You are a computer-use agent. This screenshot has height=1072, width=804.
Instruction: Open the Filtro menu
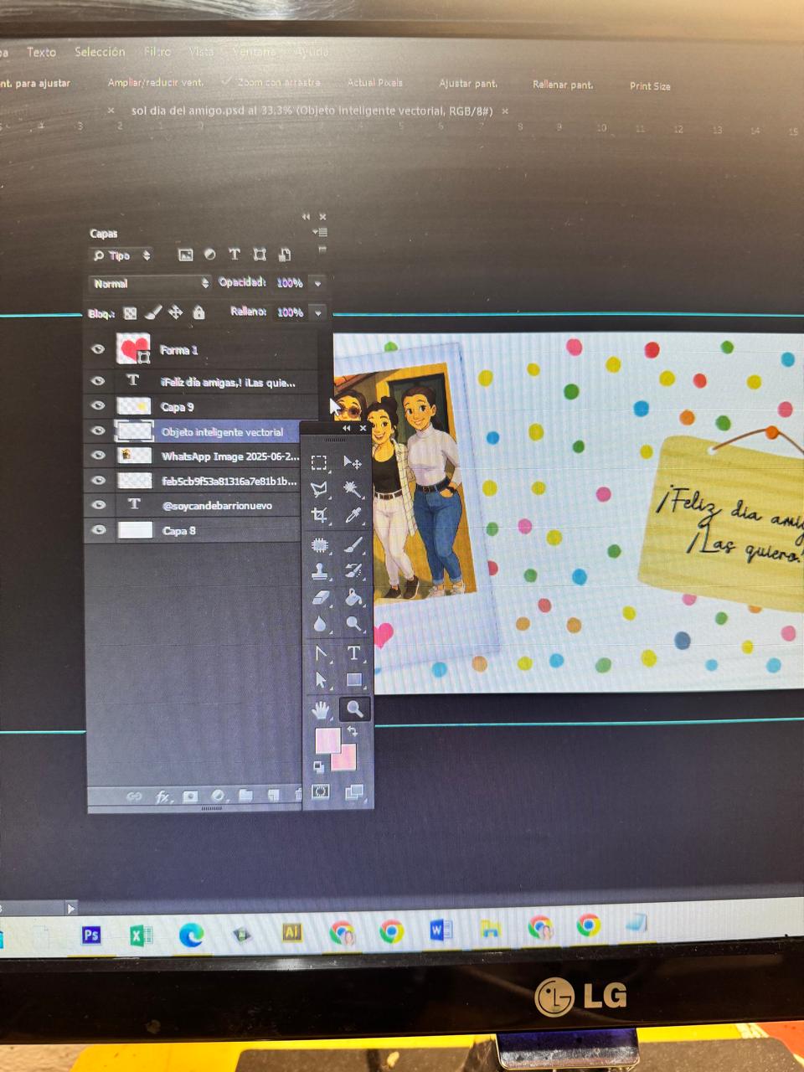click(x=157, y=52)
